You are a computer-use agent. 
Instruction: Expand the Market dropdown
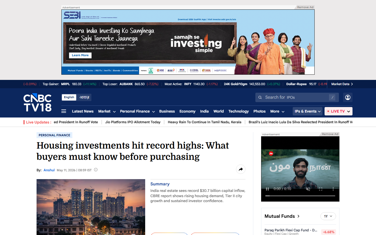pyautogui.click(x=107, y=111)
